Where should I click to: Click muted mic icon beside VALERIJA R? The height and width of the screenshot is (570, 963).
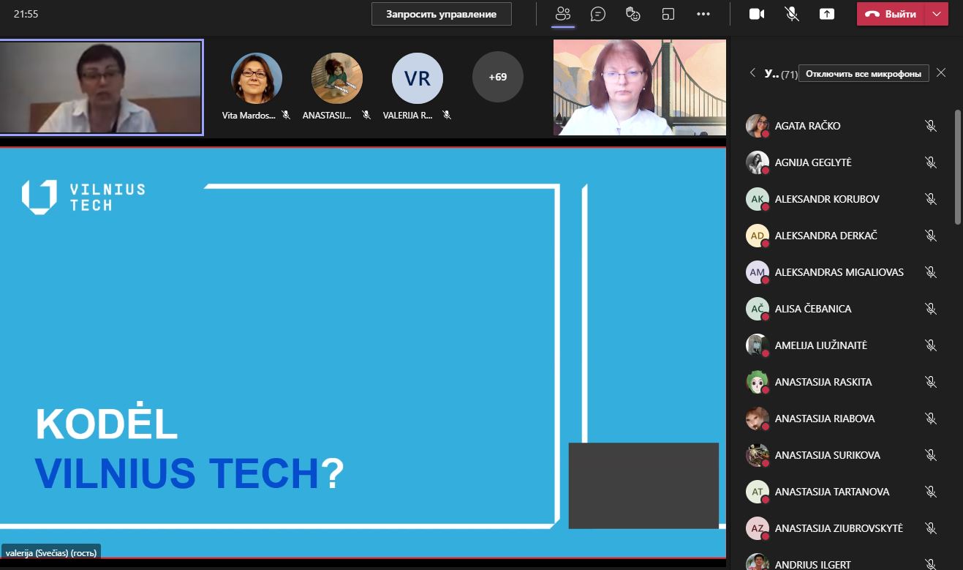pyautogui.click(x=447, y=115)
